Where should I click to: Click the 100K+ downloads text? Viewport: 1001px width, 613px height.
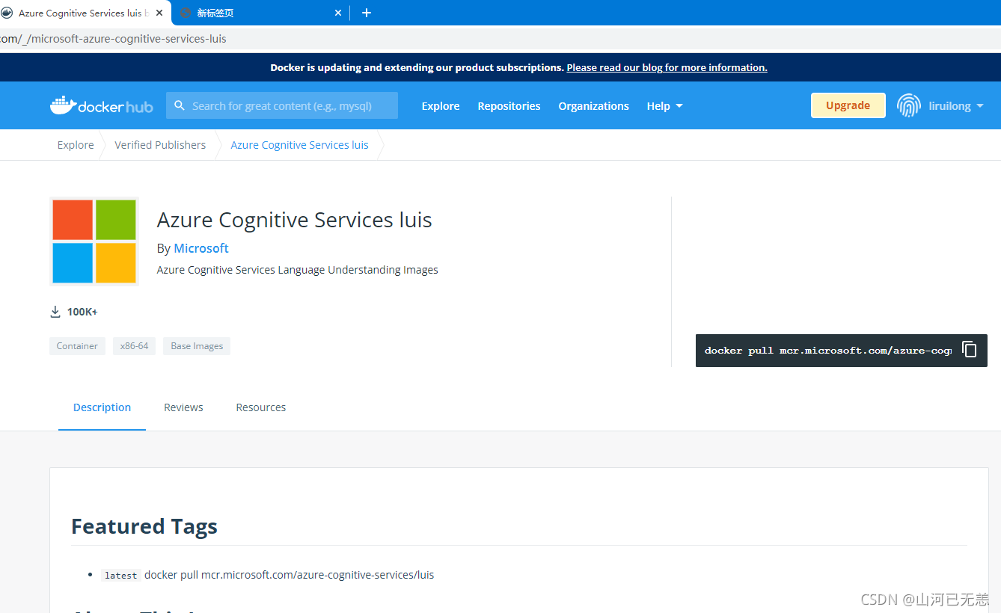(82, 312)
